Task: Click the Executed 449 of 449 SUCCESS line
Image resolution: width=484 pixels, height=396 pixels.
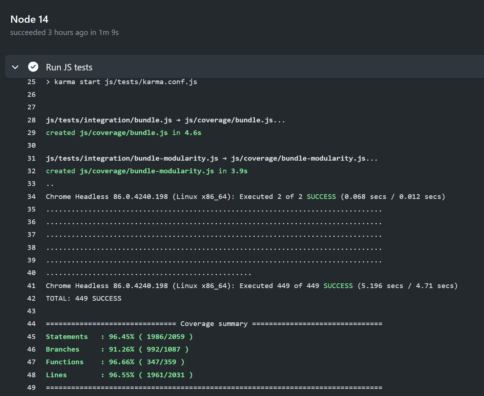Action: coord(252,286)
